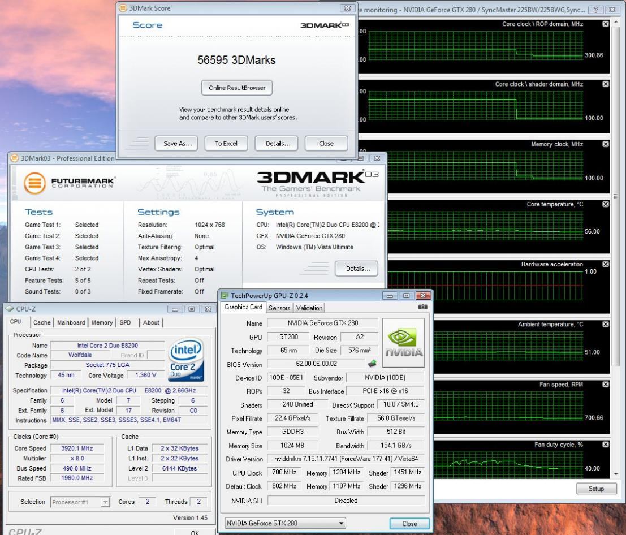The height and width of the screenshot is (535, 626).
Task: Click the Core Voltage value 1.360 V
Action: (146, 376)
